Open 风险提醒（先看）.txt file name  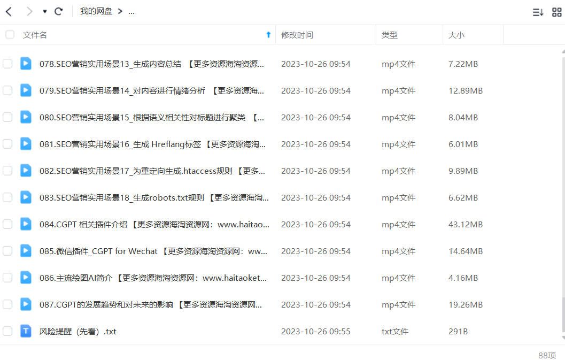pos(78,331)
